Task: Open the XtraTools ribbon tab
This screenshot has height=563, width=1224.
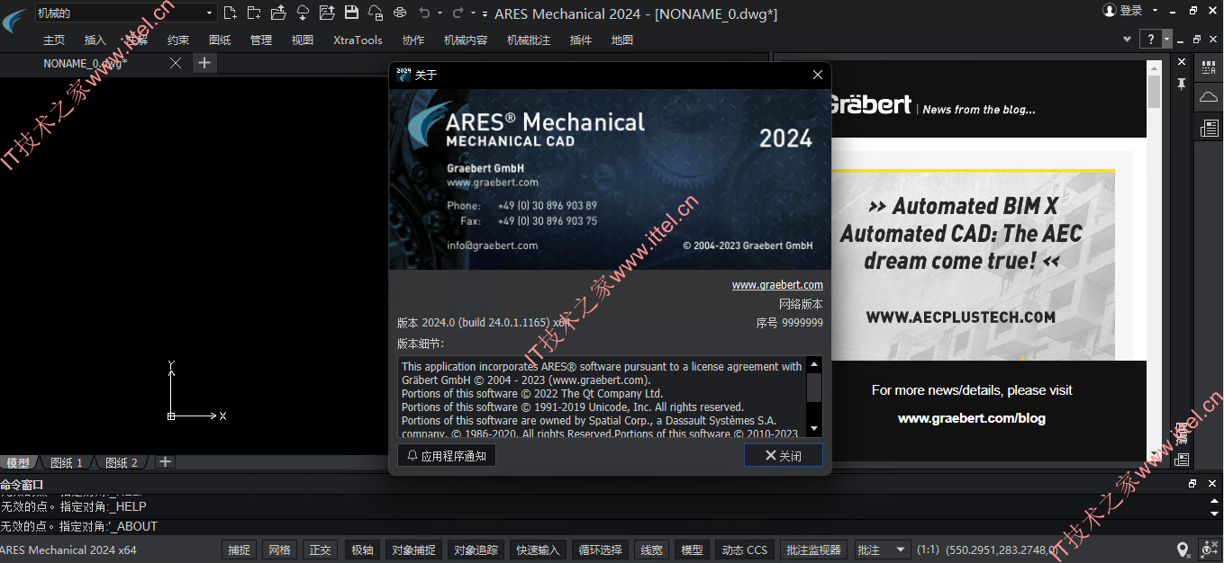Action: click(x=358, y=40)
